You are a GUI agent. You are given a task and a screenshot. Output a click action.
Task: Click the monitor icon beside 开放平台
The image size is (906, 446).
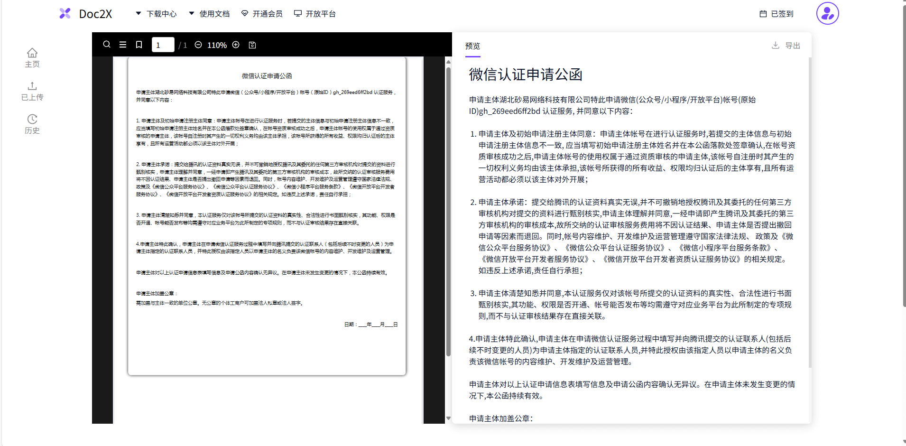click(x=298, y=13)
